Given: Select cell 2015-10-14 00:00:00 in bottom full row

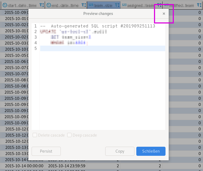Looking at the screenshot, I should [x=24, y=166].
